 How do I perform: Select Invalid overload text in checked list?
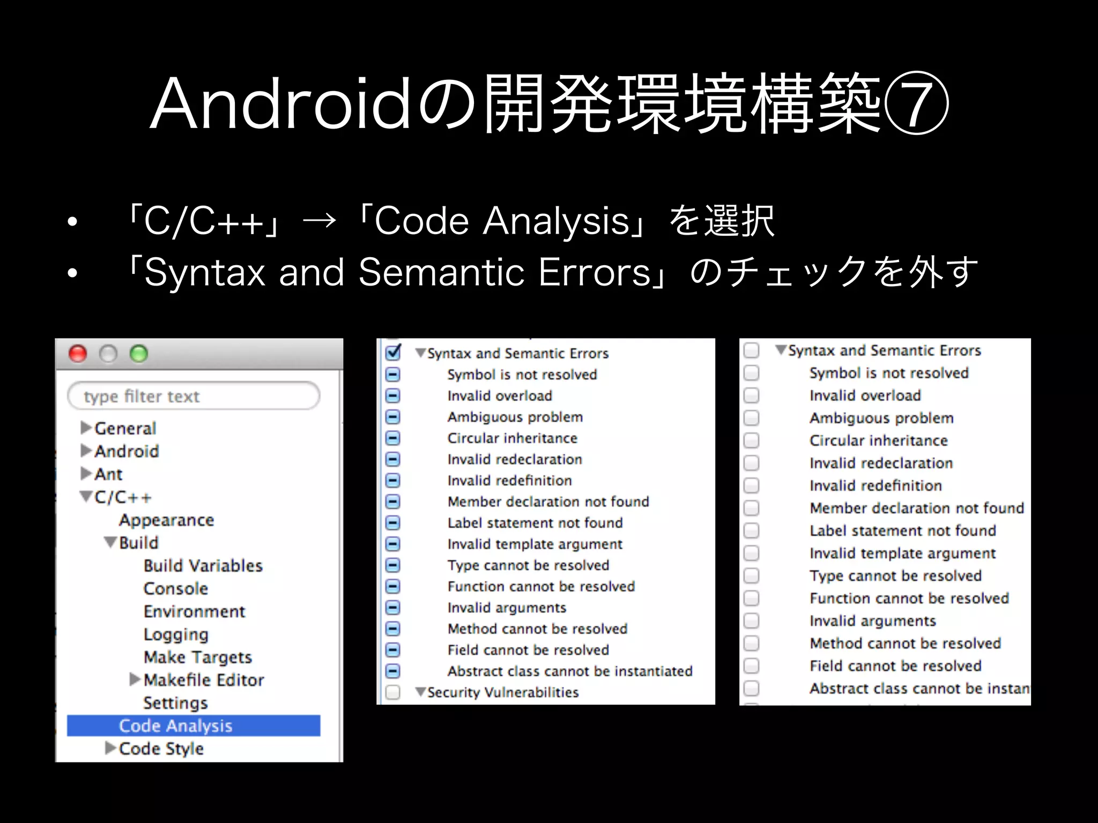point(500,395)
